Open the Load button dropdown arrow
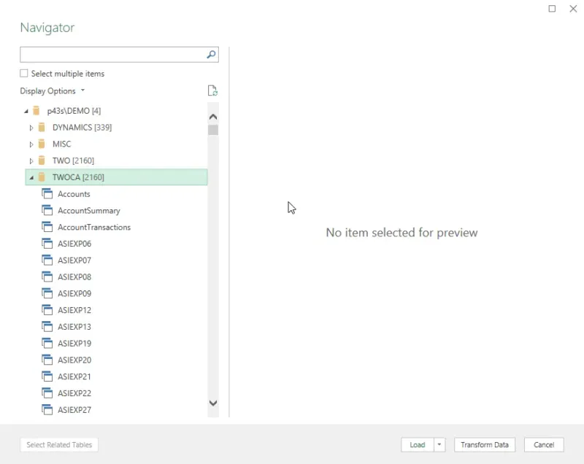Image resolution: width=584 pixels, height=464 pixels. (x=439, y=445)
